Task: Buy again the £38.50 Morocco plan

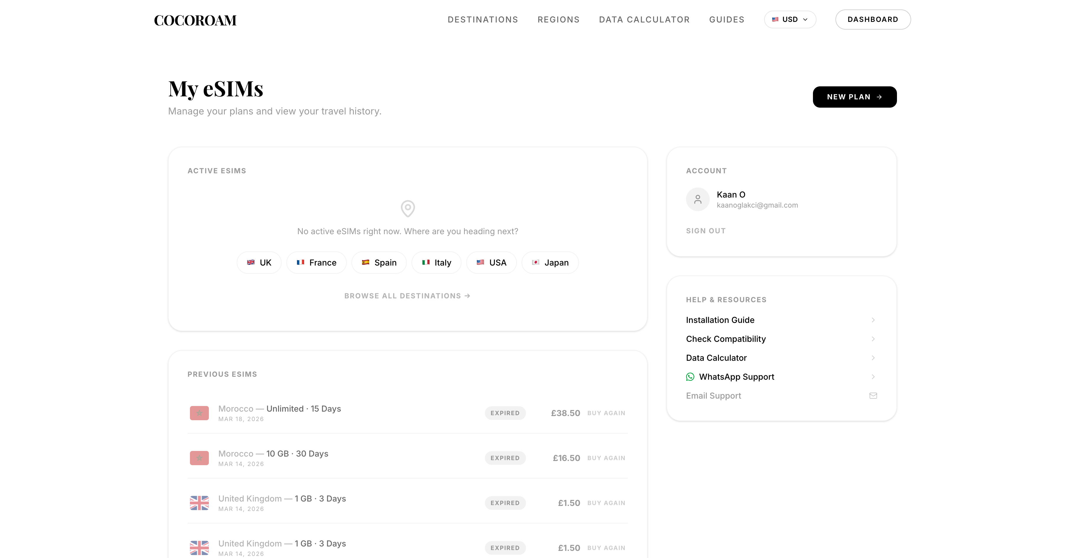Action: pos(606,413)
